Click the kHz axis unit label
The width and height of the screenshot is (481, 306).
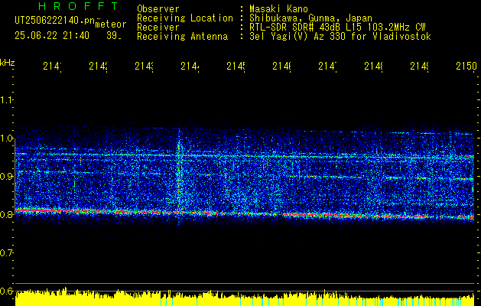coord(7,63)
